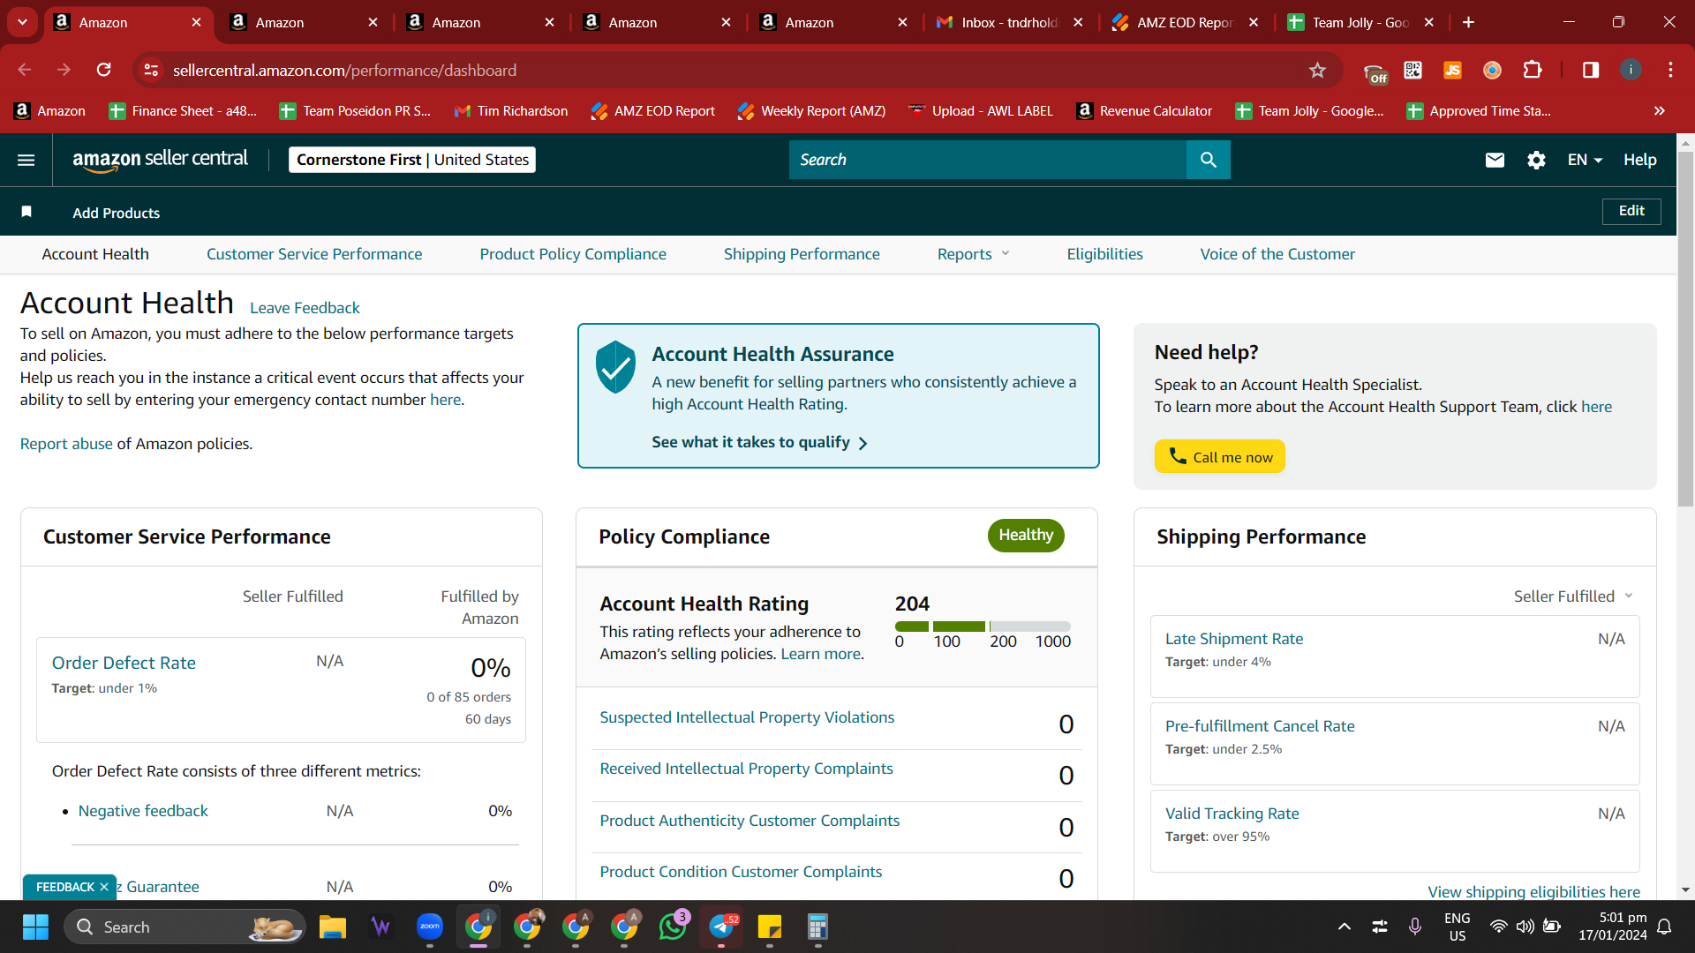Open Zoom from the taskbar
This screenshot has height=953, width=1695.
pos(430,927)
